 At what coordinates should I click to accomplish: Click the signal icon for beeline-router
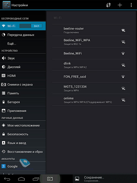point(123,30)
